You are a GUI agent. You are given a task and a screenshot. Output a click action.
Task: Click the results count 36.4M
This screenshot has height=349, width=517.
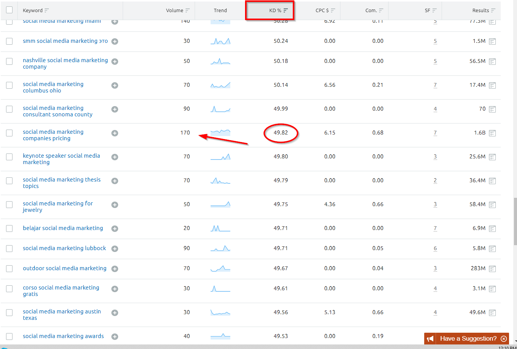coord(477,181)
